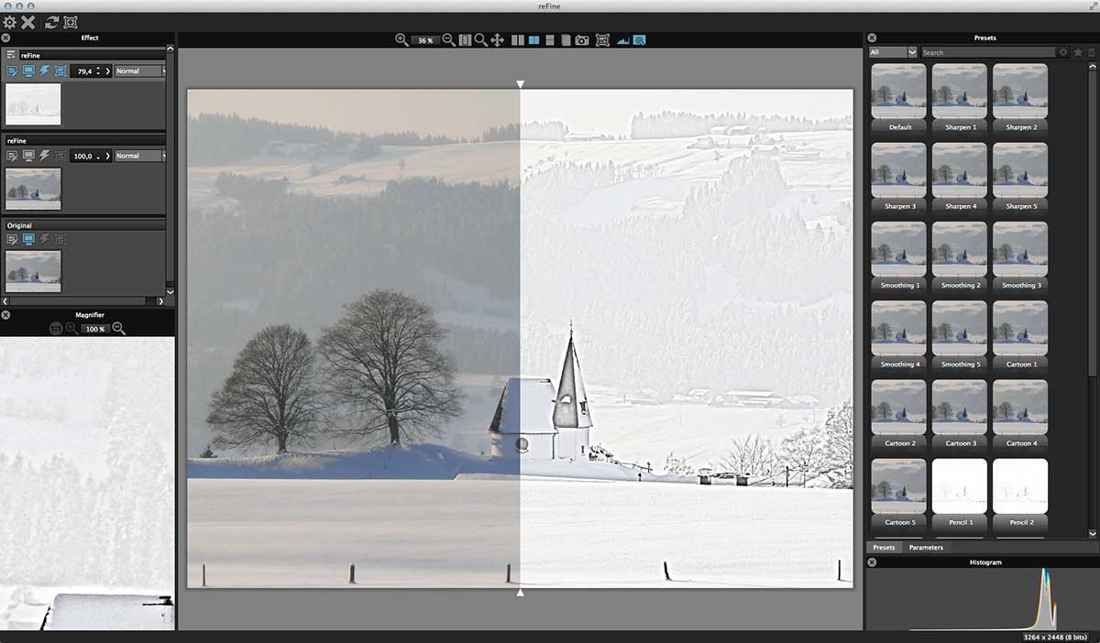Click the favorites star icon in Presets

coord(1078,52)
